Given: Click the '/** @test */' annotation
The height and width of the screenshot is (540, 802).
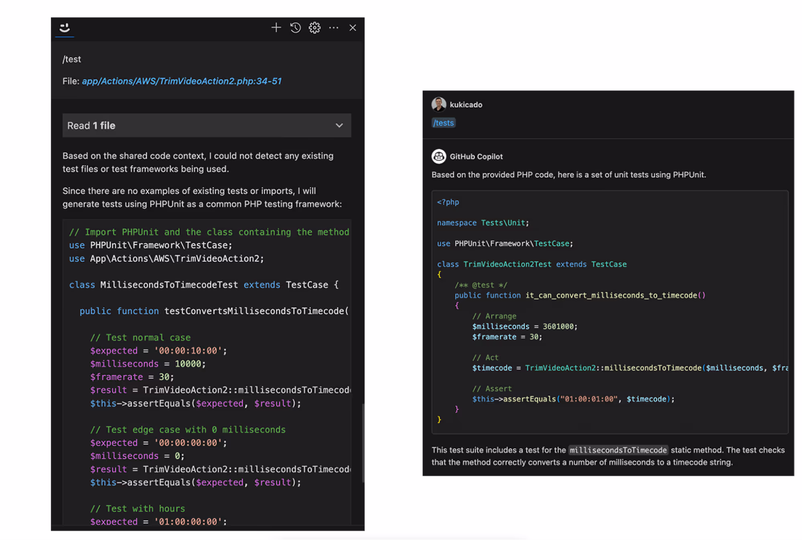Looking at the screenshot, I should pyautogui.click(x=481, y=285).
